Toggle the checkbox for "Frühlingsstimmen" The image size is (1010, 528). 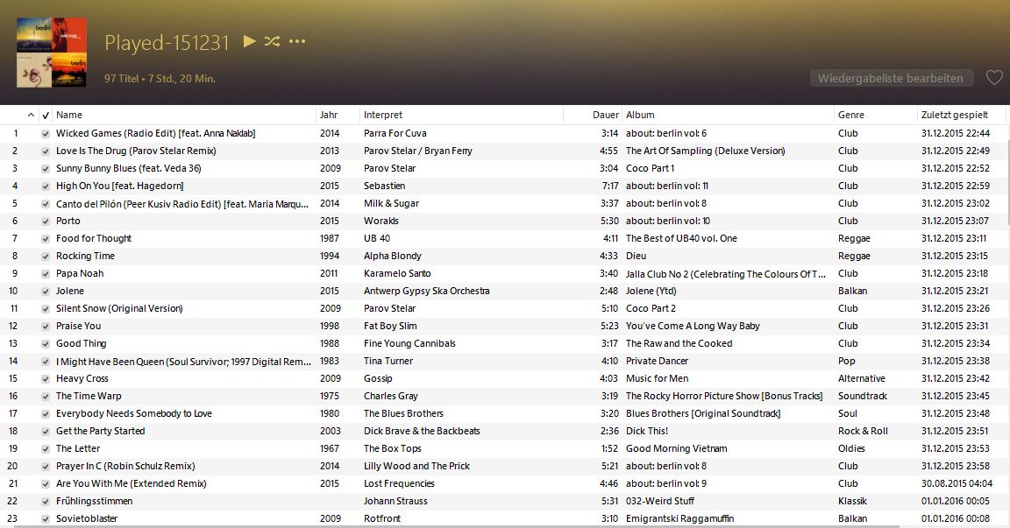click(x=46, y=501)
